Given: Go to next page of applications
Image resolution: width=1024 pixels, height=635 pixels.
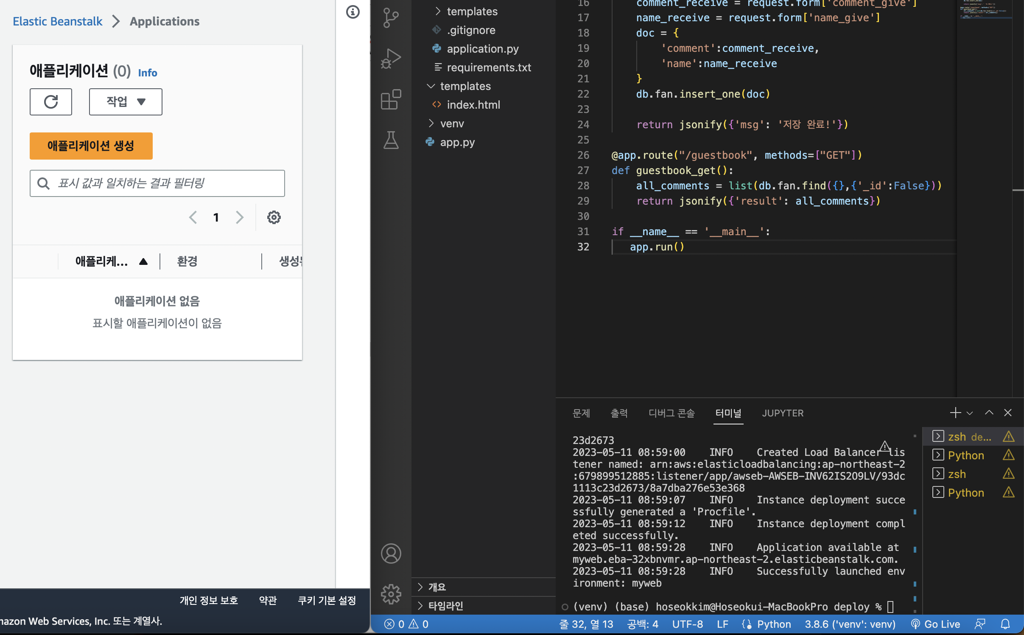Looking at the screenshot, I should point(240,217).
